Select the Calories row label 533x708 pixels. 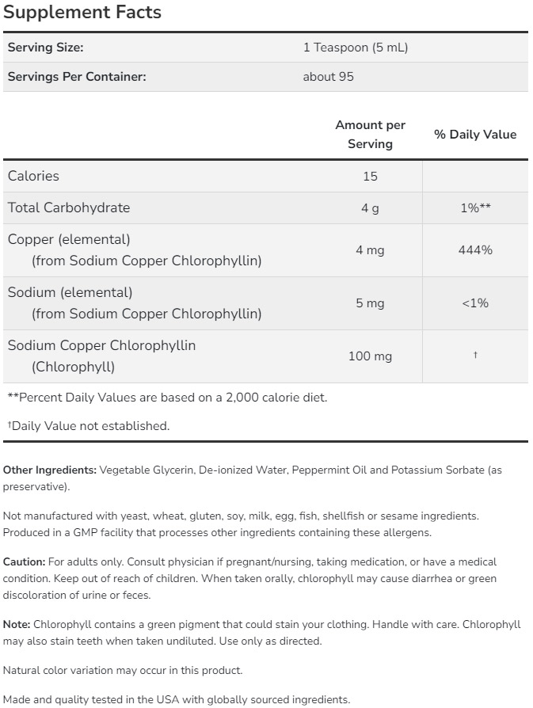[33, 176]
